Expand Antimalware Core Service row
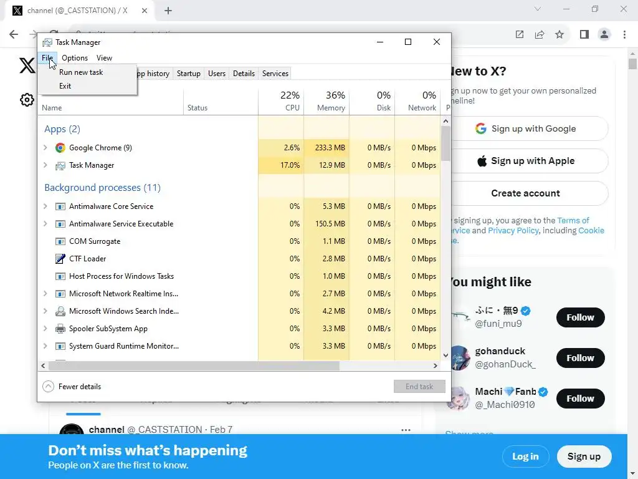Image resolution: width=638 pixels, height=479 pixels. (45, 206)
